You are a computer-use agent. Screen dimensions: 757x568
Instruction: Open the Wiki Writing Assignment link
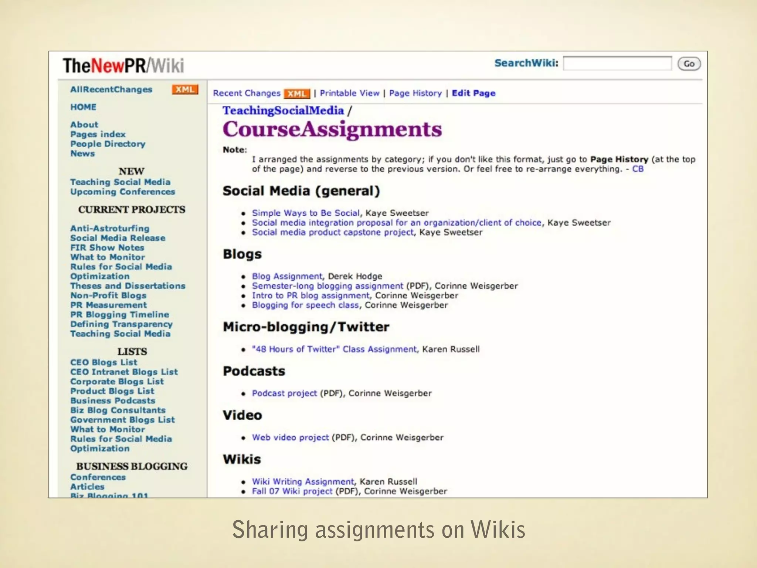point(303,481)
